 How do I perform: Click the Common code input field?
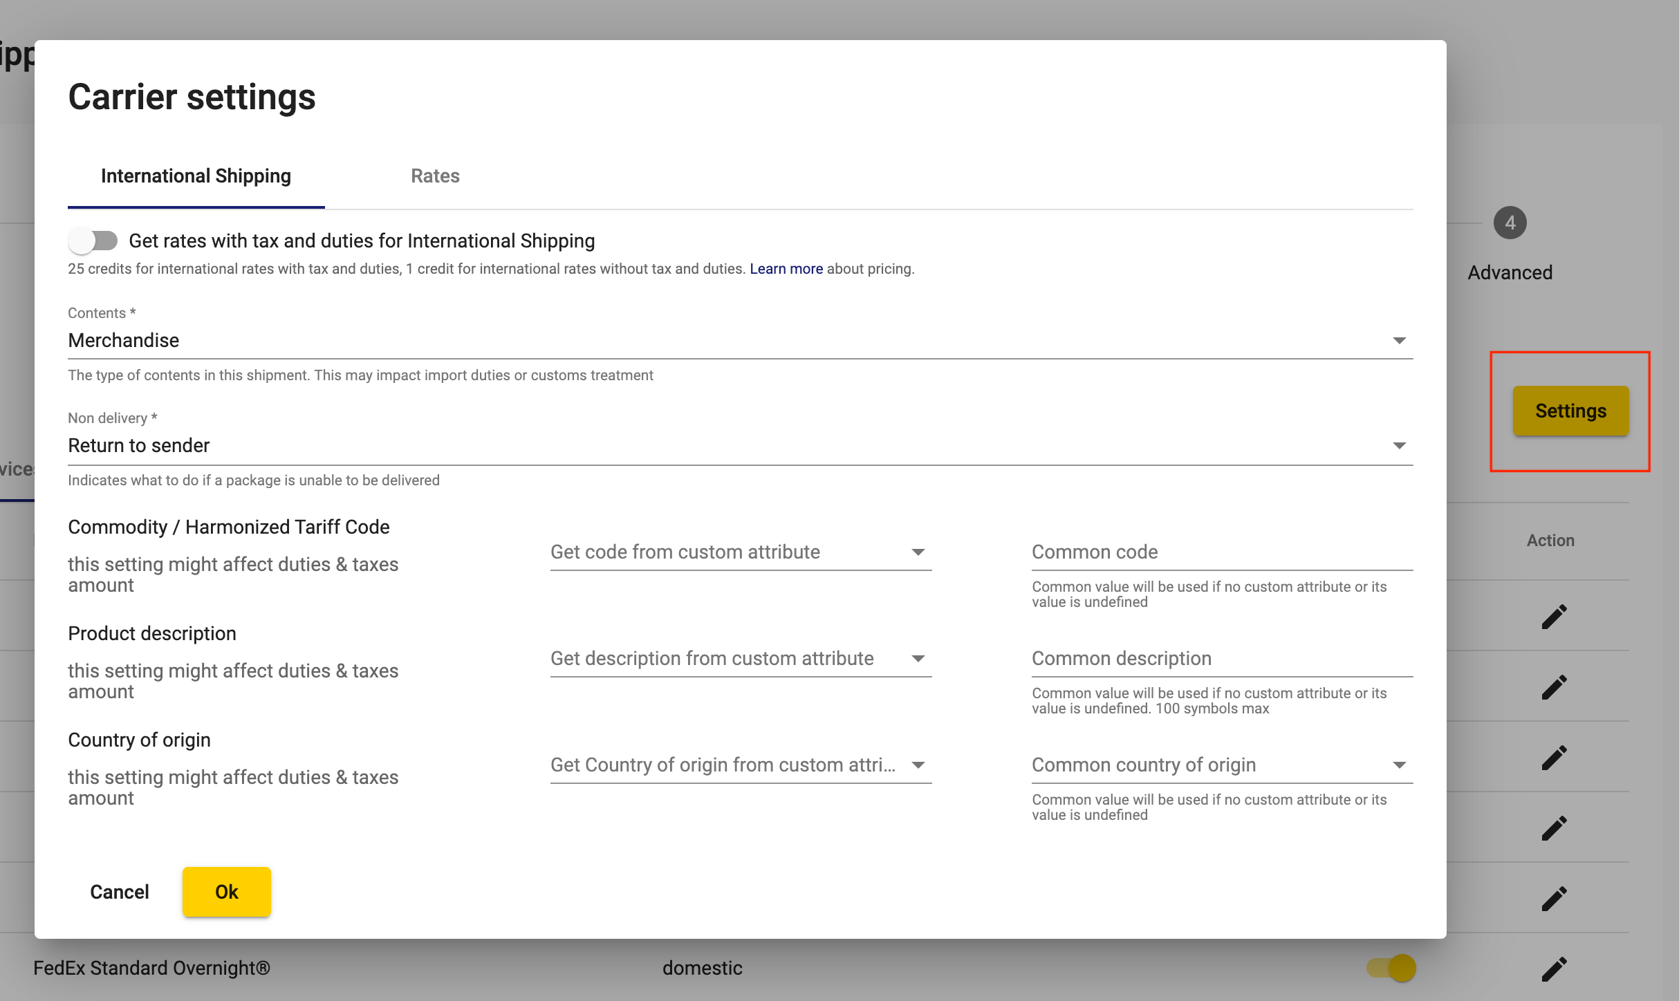tap(1222, 552)
